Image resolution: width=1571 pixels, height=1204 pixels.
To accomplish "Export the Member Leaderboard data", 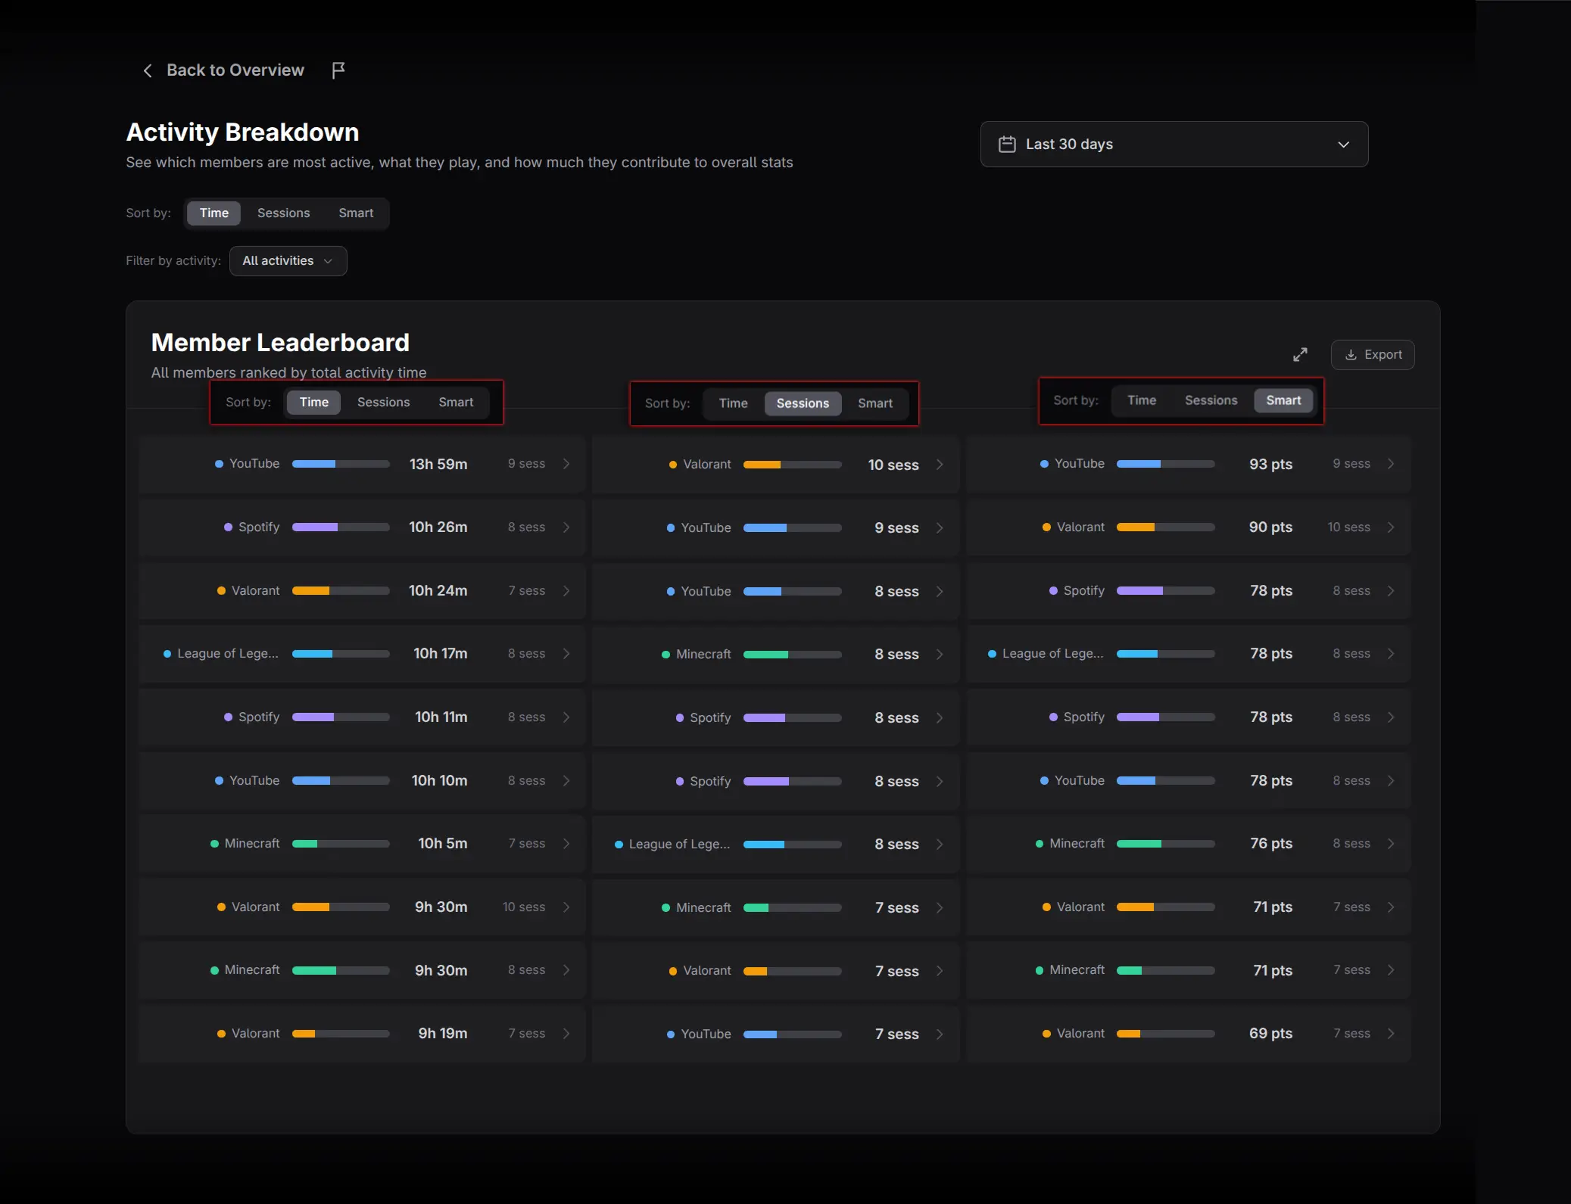I will click(1373, 354).
